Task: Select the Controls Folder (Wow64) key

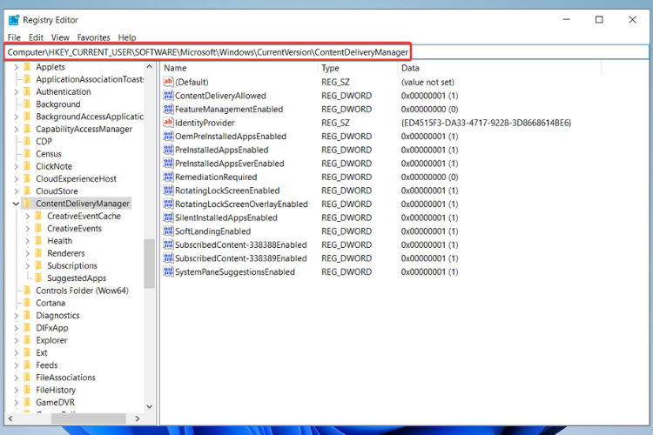Action: (x=82, y=291)
